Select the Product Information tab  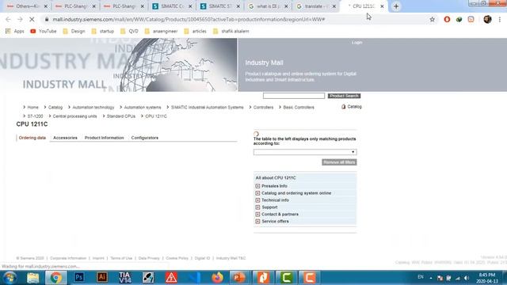point(104,138)
